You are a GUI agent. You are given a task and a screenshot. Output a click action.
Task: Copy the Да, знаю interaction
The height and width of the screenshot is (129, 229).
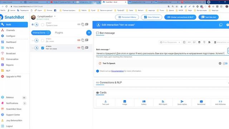[83, 40]
